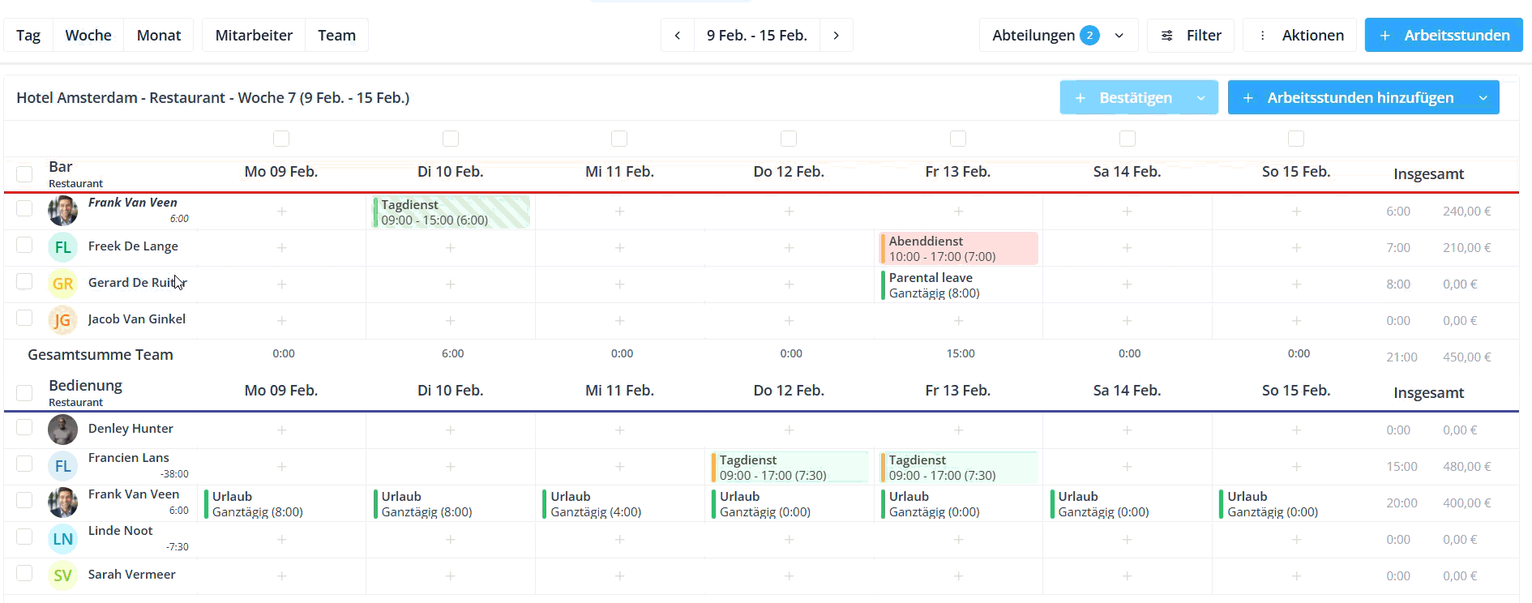Image resolution: width=1532 pixels, height=603 pixels.
Task: Click Sarah Vermeer's SV avatar icon
Action: 62,575
